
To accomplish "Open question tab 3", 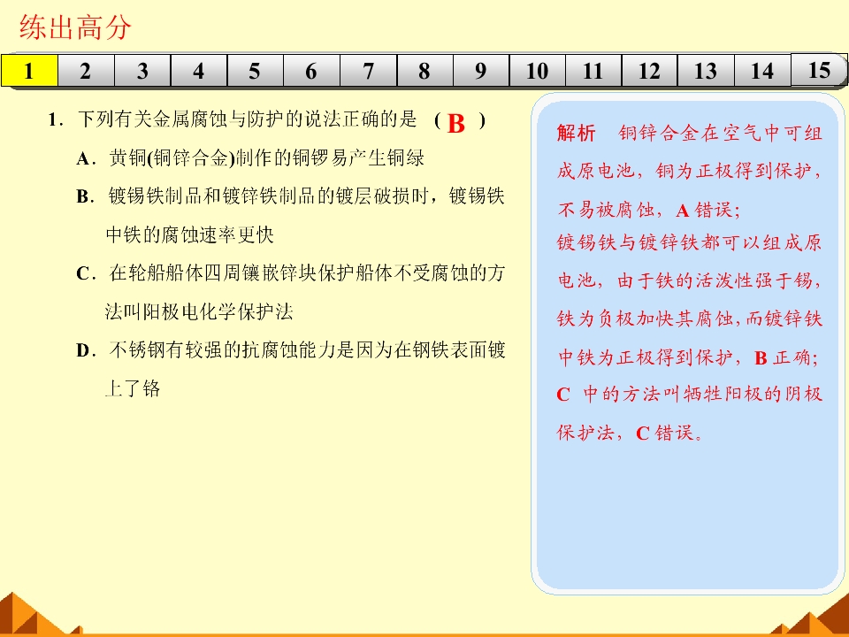I will click(x=142, y=71).
